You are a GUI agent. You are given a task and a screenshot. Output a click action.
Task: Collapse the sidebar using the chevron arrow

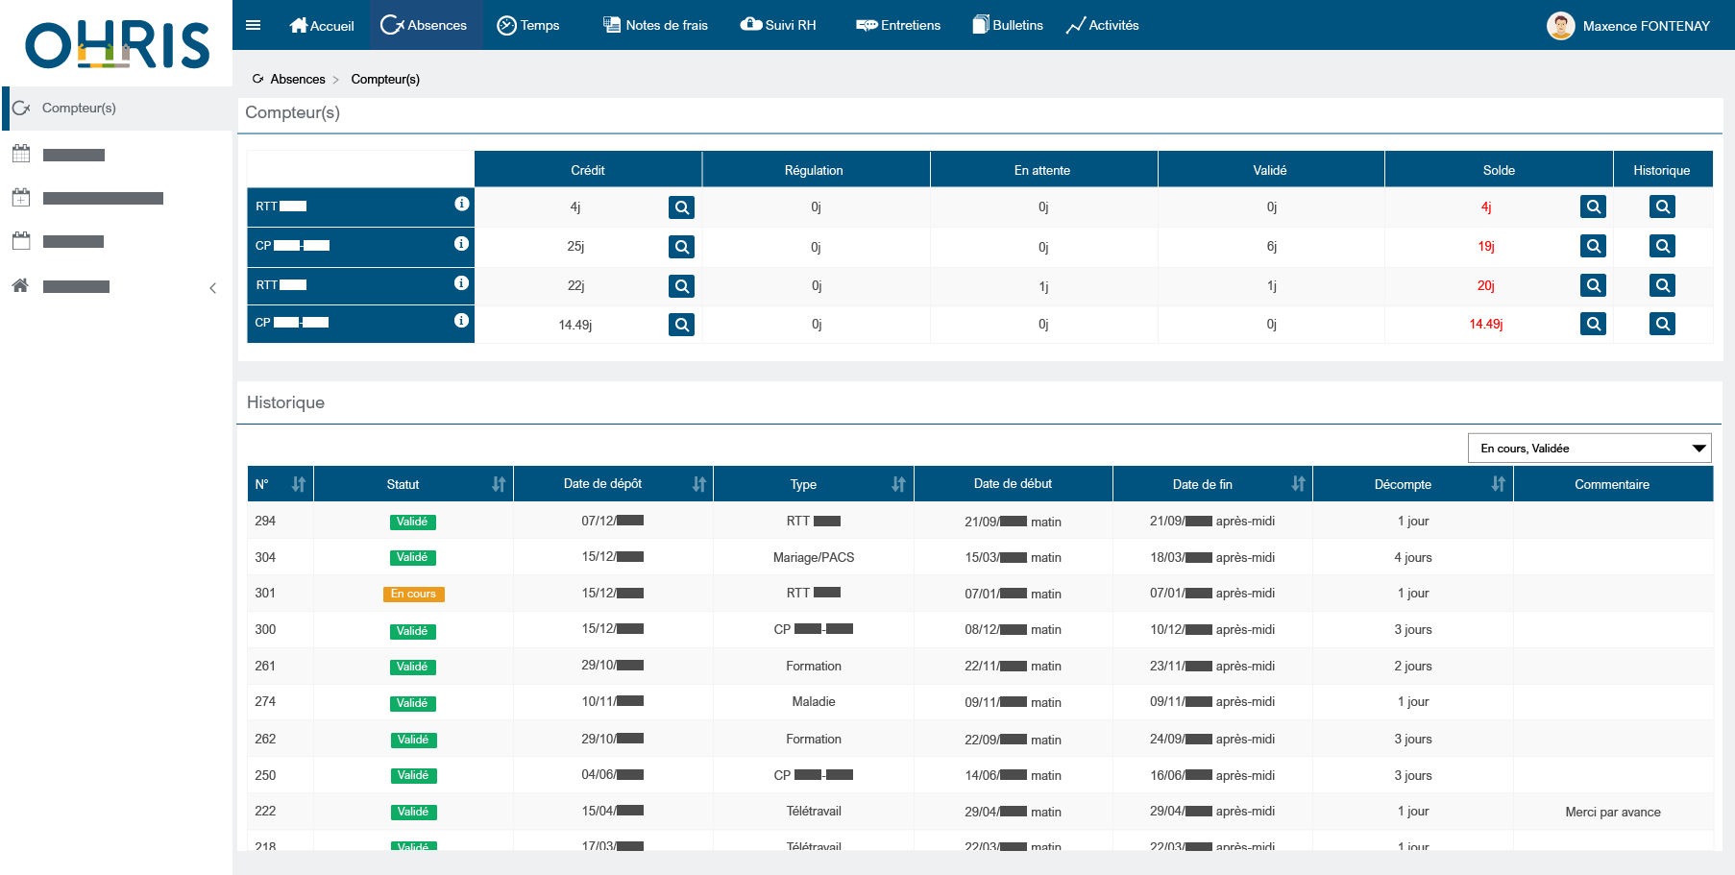(x=213, y=288)
